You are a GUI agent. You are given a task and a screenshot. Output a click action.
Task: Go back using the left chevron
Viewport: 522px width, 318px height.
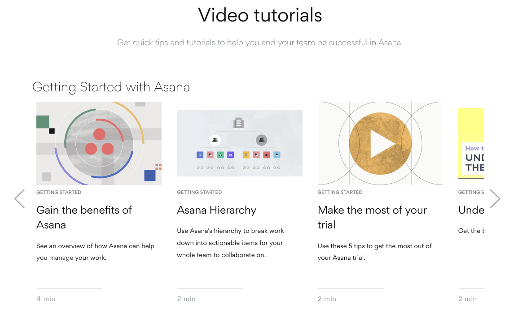tap(19, 198)
